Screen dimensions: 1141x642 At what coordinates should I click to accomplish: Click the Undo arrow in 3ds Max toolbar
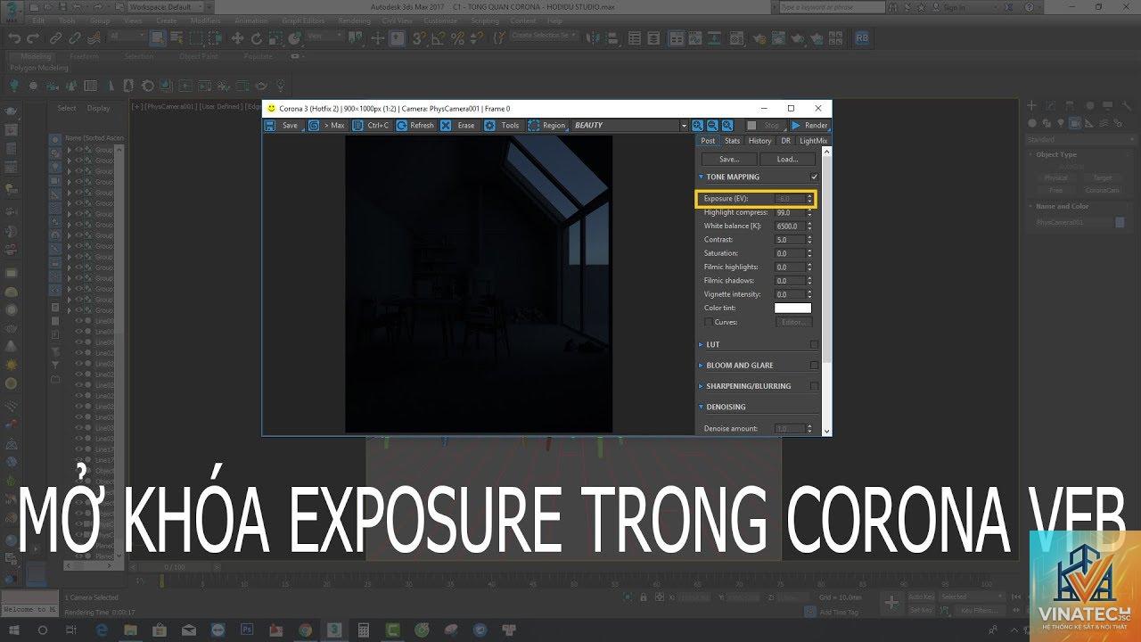click(14, 38)
